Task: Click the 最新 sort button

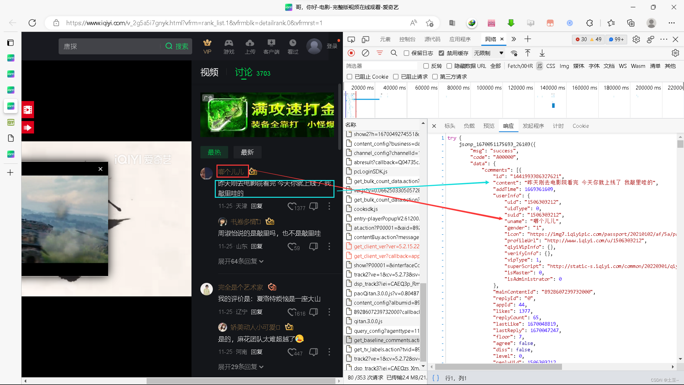Action: (x=247, y=152)
